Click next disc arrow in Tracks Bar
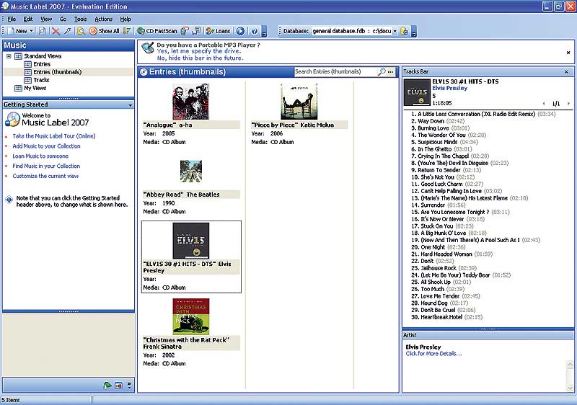577x405 pixels. click(x=568, y=104)
